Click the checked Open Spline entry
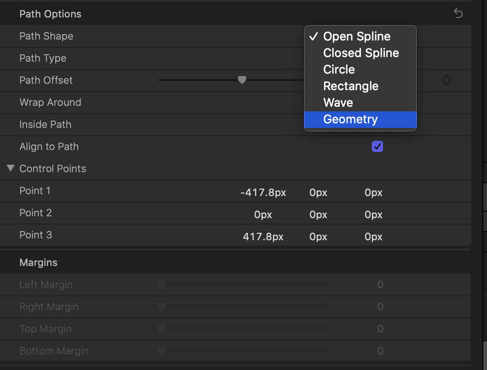Viewport: 487px width, 370px height. 357,36
